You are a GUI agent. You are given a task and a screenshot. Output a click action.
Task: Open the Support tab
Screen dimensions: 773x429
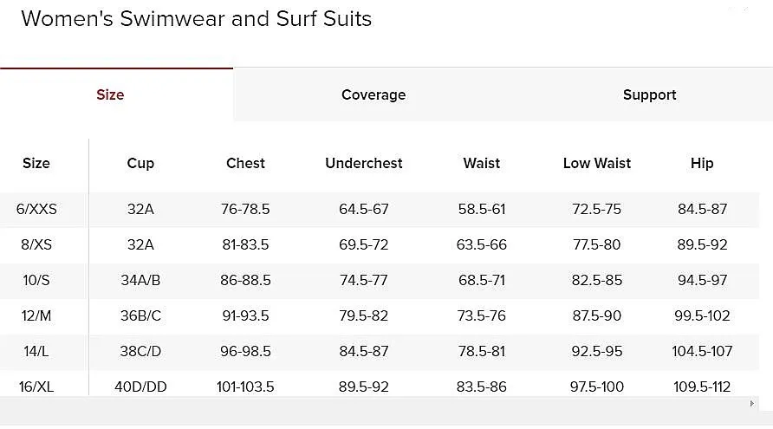(649, 94)
